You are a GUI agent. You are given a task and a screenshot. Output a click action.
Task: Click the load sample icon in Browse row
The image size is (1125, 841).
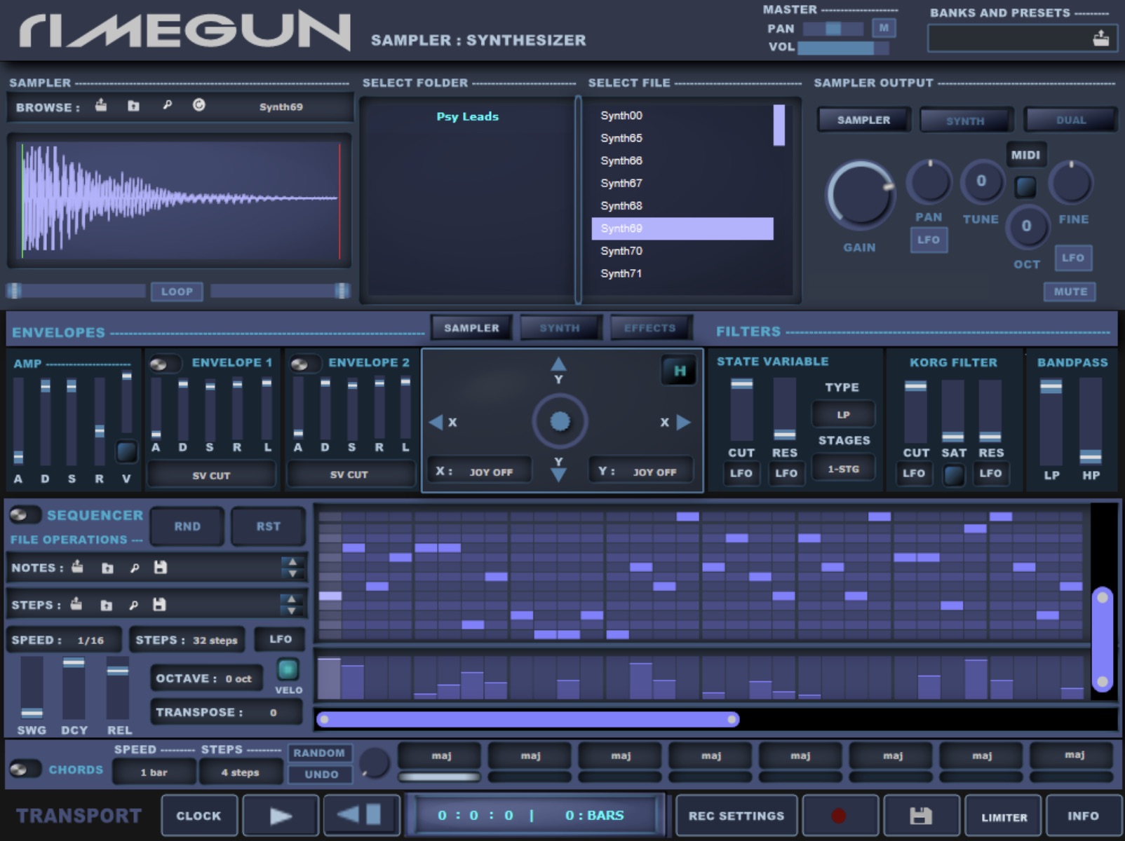coord(102,106)
